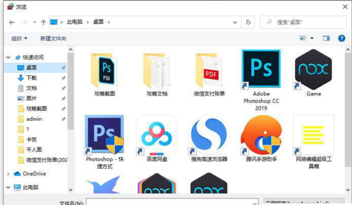Select the Nox Game shortcut icon
The height and width of the screenshot is (205, 352).
coord(313,70)
